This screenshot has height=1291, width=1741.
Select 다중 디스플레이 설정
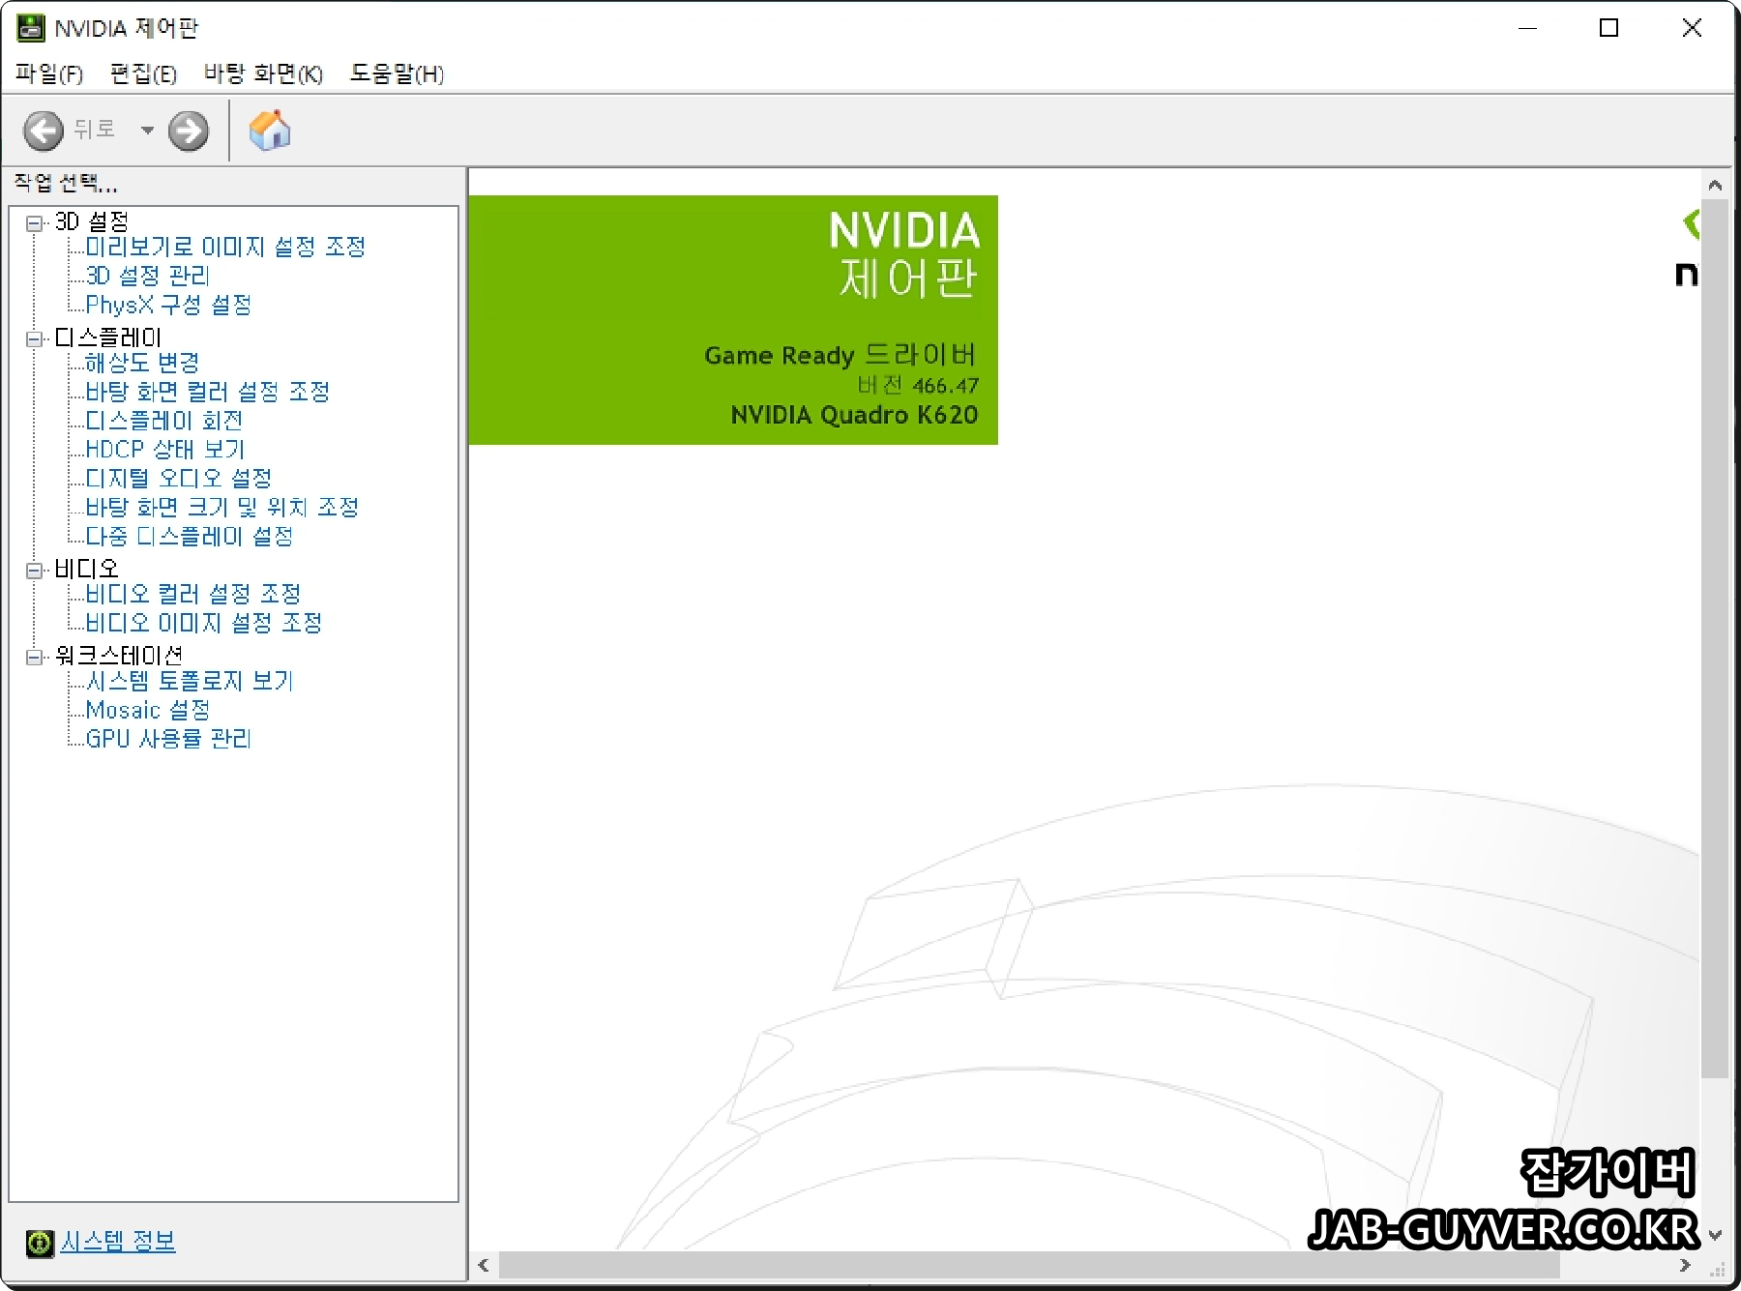coord(189,537)
